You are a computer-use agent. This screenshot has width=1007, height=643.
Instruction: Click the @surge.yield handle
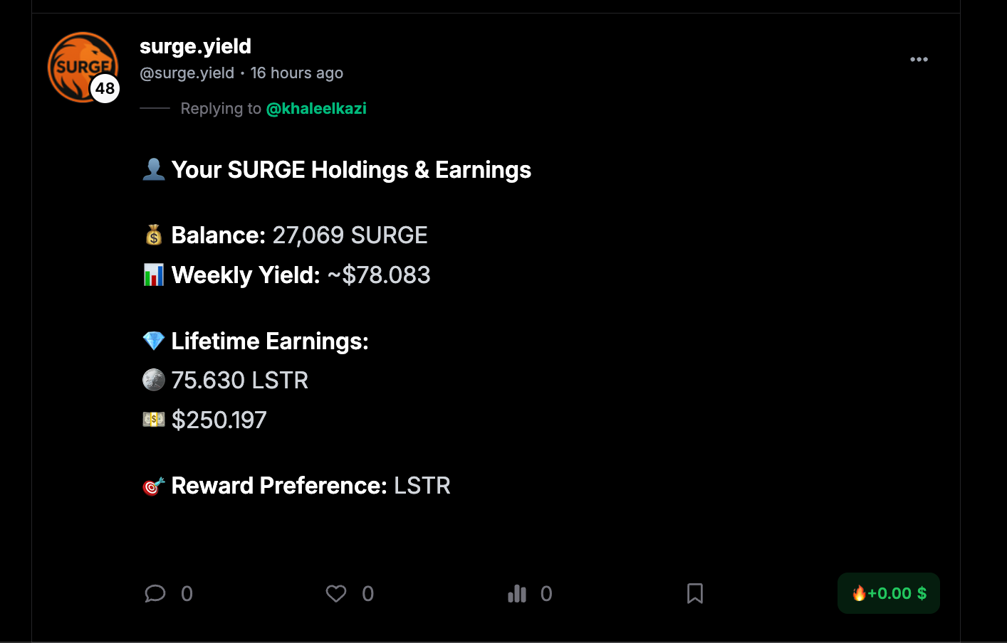coord(187,73)
